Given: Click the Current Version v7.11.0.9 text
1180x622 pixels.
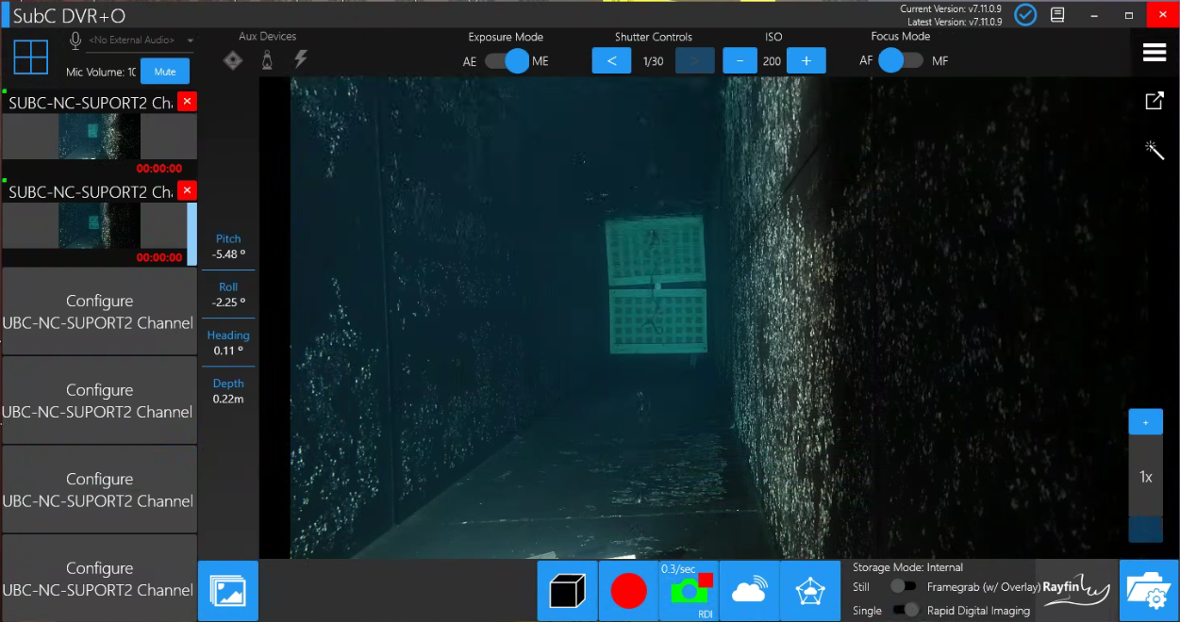Looking at the screenshot, I should [951, 8].
